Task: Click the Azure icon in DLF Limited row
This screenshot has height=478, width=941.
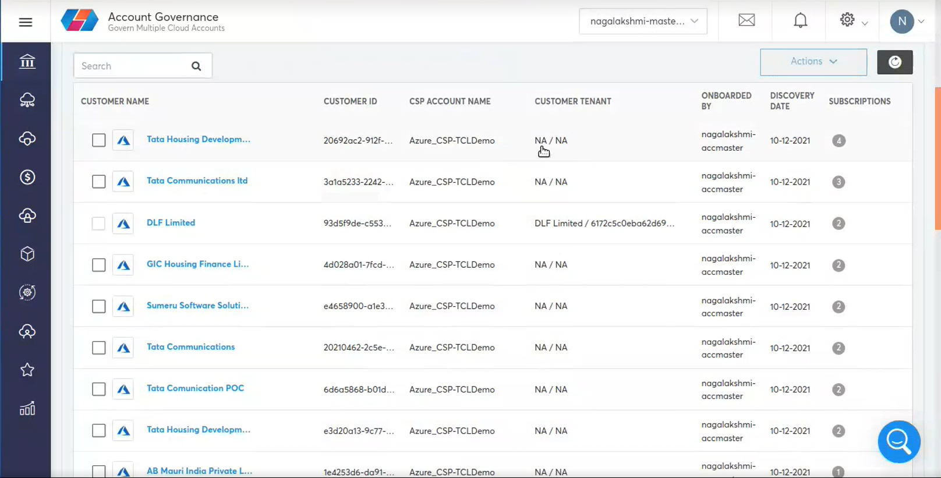Action: [123, 223]
